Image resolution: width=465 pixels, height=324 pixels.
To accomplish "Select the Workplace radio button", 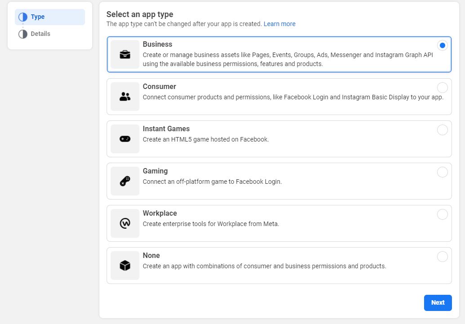I will coord(443,214).
